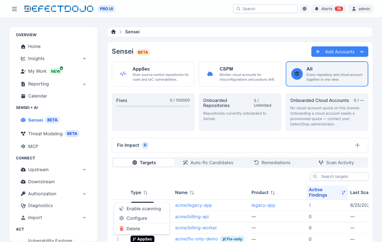Open the Add Accounts dropdown arrow
This screenshot has height=242, width=382.
362,52
